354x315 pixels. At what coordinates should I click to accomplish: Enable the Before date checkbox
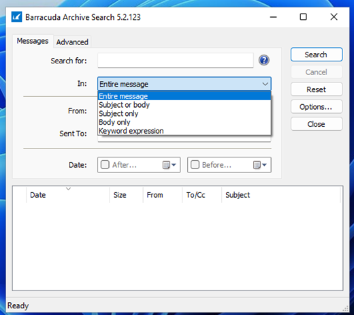pyautogui.click(x=195, y=165)
